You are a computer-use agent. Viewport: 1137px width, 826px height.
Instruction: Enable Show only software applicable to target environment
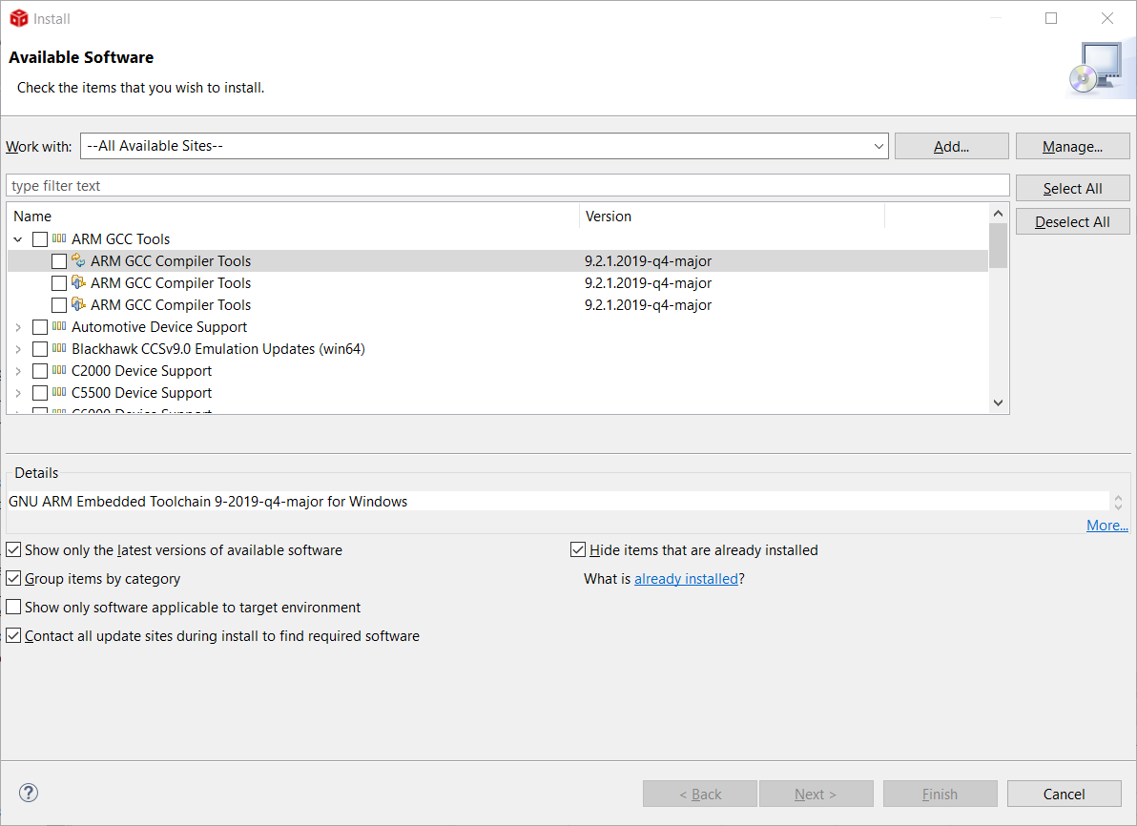[13, 607]
